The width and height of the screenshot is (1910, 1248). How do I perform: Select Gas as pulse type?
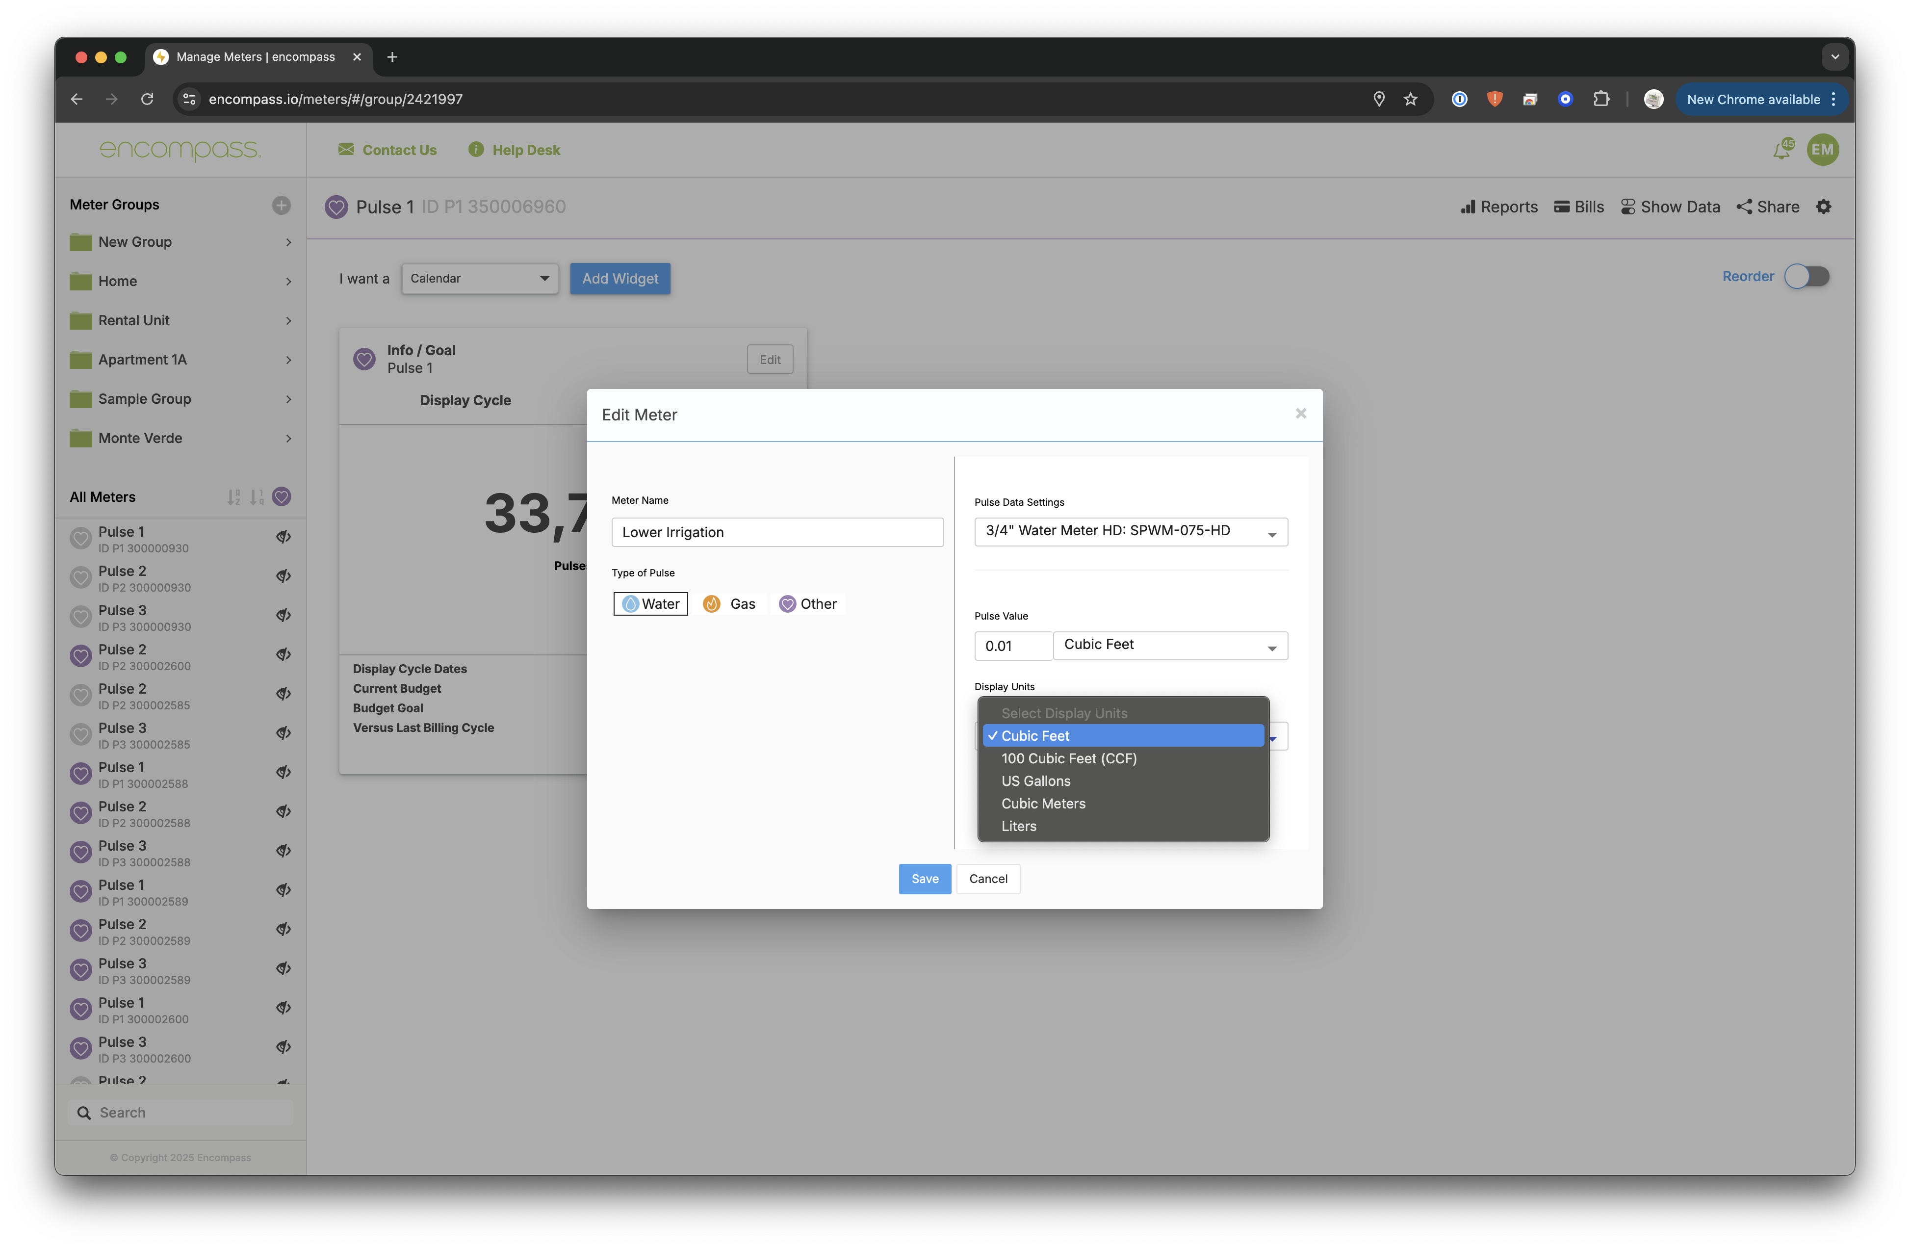729,604
